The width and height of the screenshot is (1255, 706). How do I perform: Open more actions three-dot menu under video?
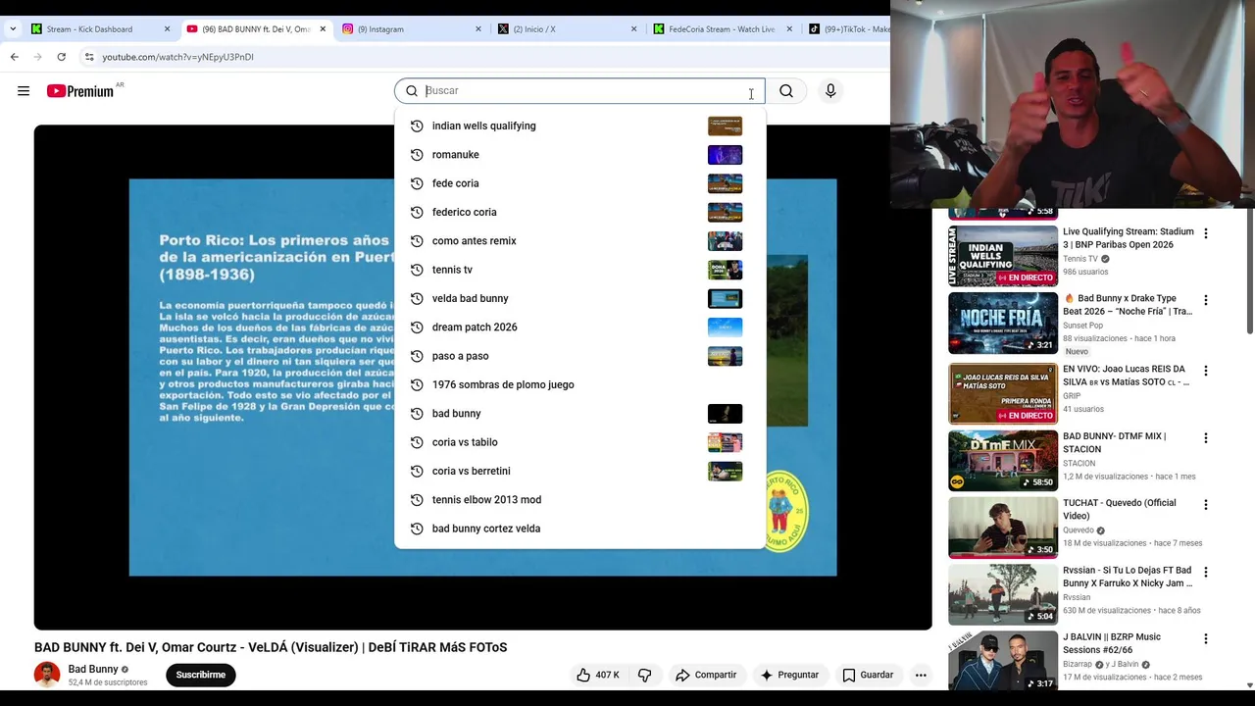[x=921, y=675]
